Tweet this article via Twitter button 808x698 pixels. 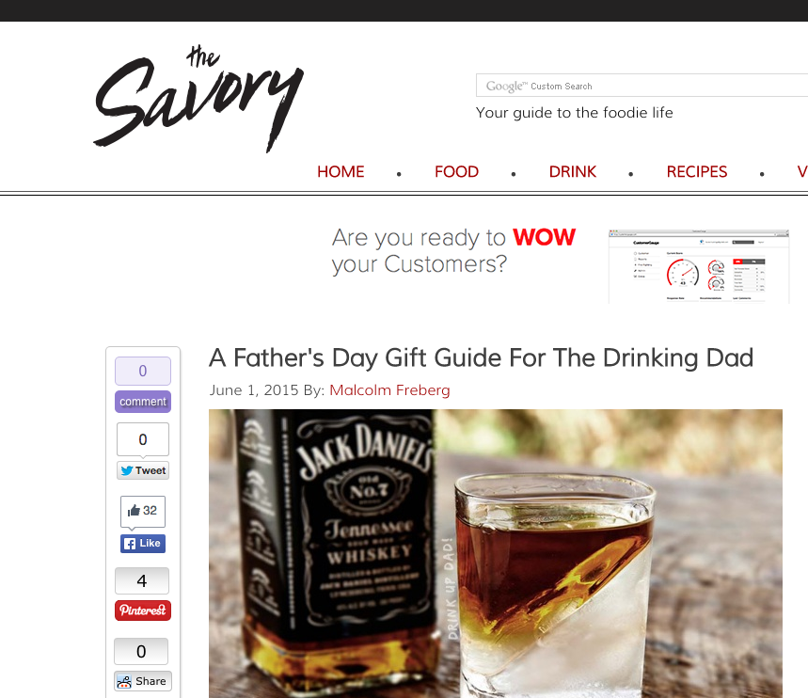[x=143, y=470]
